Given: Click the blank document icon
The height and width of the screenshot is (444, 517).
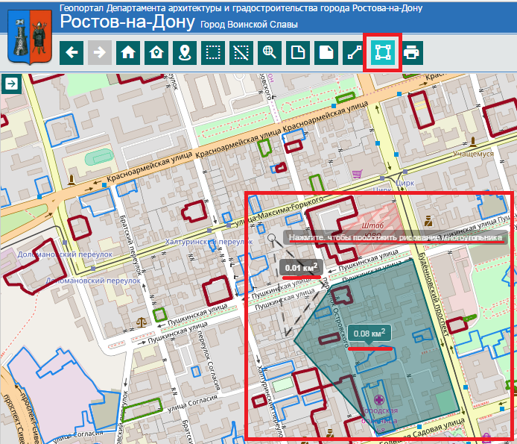Looking at the screenshot, I should pos(298,52).
